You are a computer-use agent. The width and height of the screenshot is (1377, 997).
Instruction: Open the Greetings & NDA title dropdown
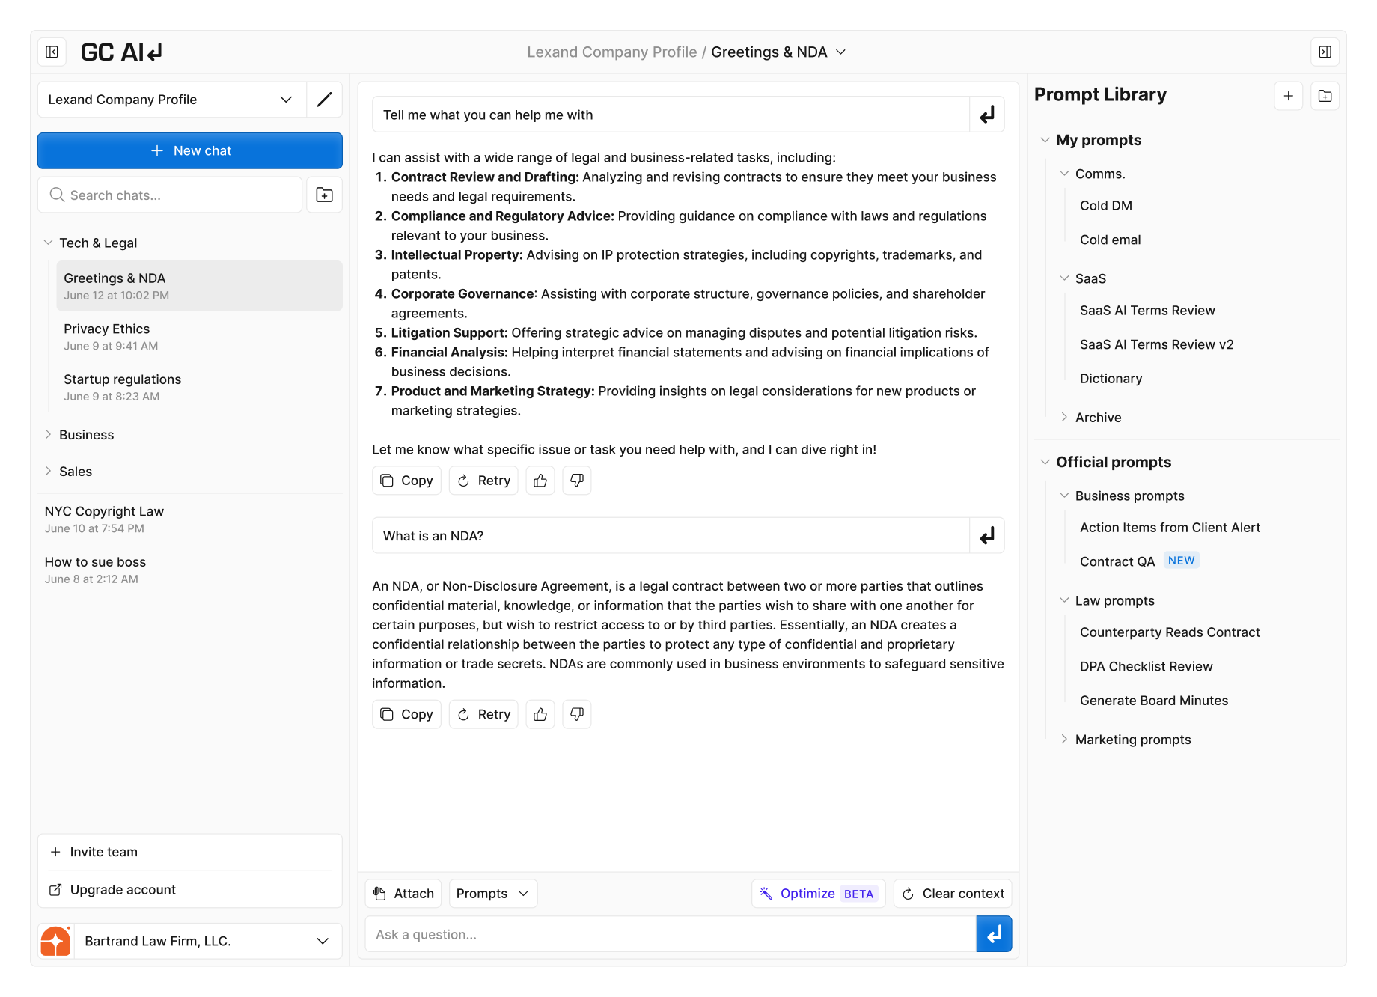pyautogui.click(x=841, y=52)
